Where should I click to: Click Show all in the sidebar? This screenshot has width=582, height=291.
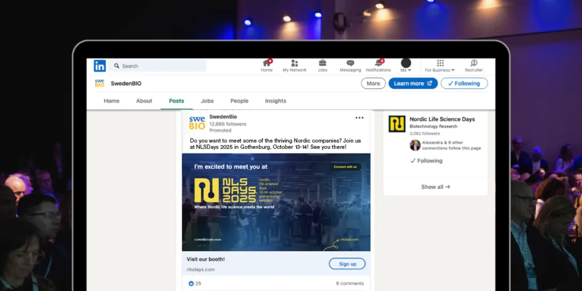(x=435, y=186)
